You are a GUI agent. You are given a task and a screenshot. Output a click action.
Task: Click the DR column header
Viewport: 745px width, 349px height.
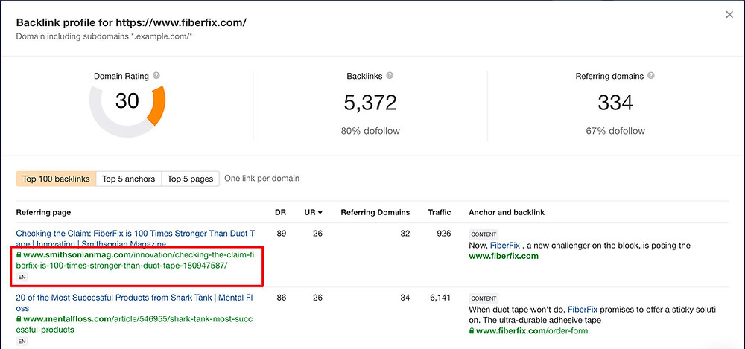(x=280, y=212)
